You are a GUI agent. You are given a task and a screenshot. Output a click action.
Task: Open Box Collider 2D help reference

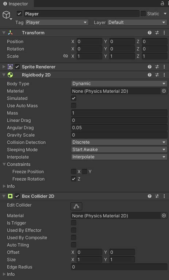pos(150,196)
